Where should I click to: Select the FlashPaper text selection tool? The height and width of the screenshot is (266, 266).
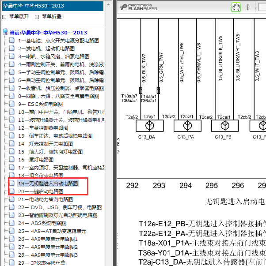point(248,7)
